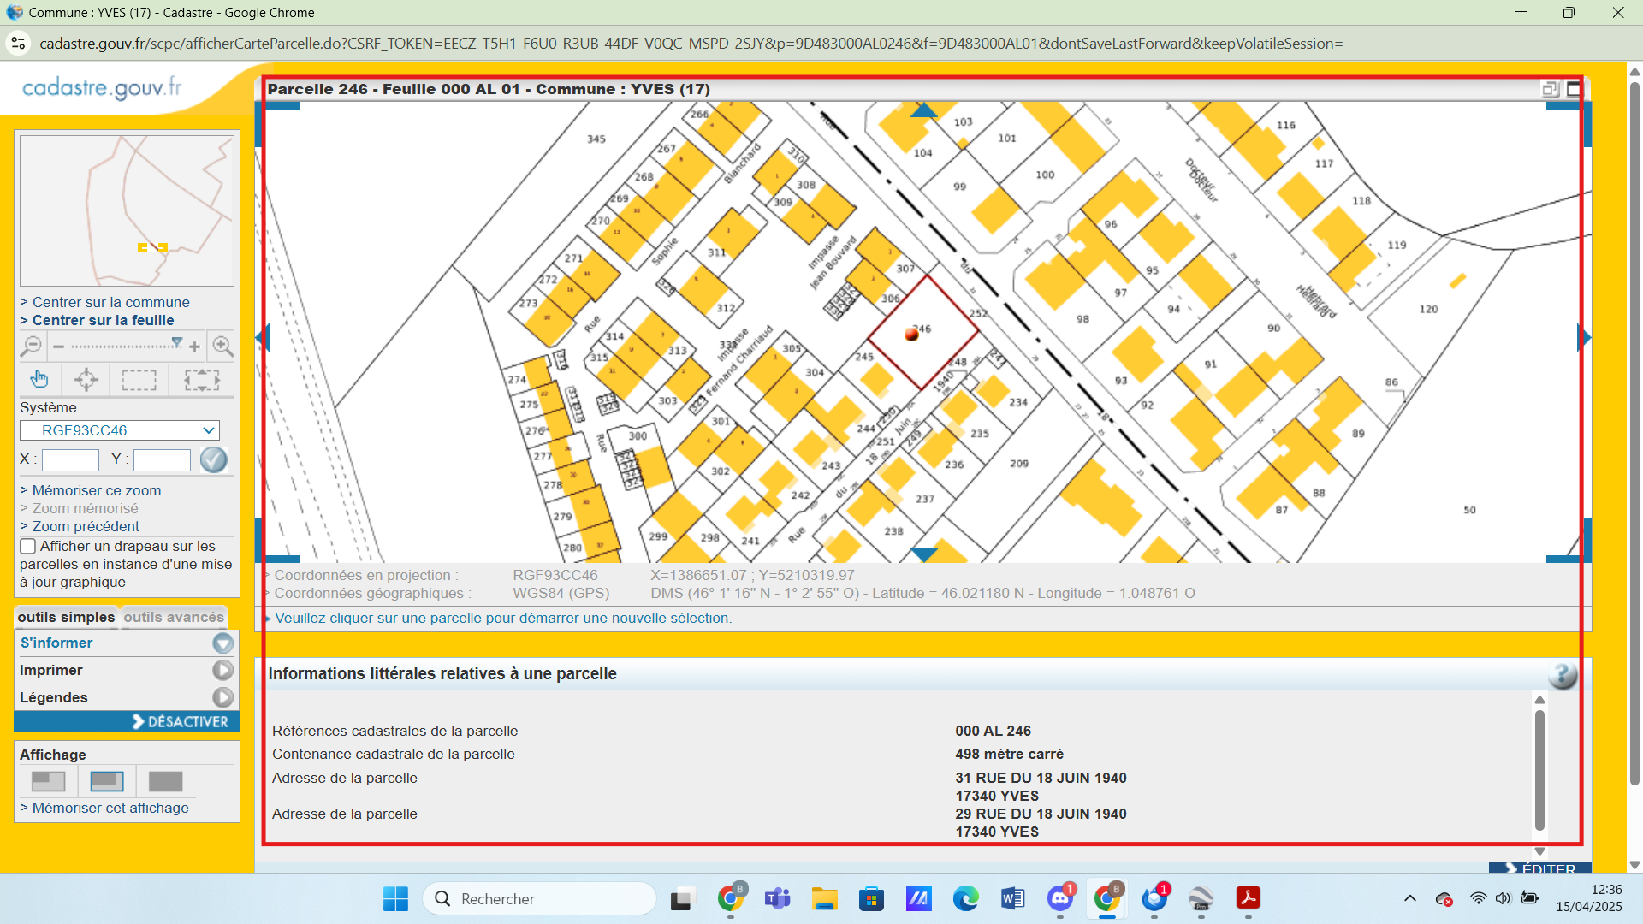Select the small map display layout
The height and width of the screenshot is (924, 1643).
coord(48,781)
